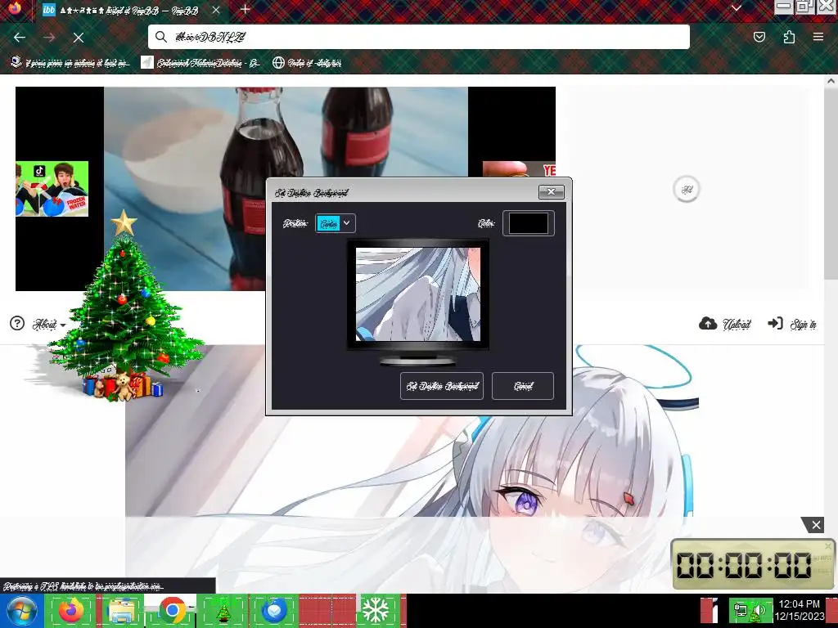Click the address bar search magnifier icon
The width and height of the screenshot is (838, 628).
point(161,37)
